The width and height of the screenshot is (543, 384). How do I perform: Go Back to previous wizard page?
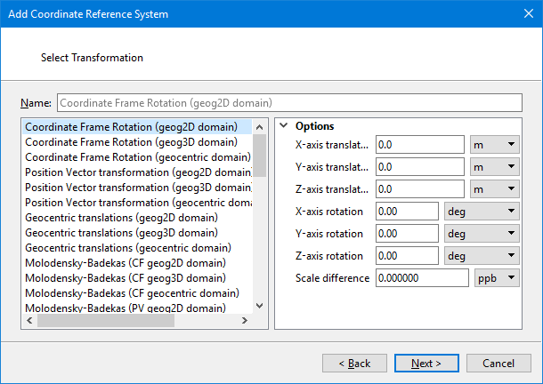pyautogui.click(x=354, y=364)
